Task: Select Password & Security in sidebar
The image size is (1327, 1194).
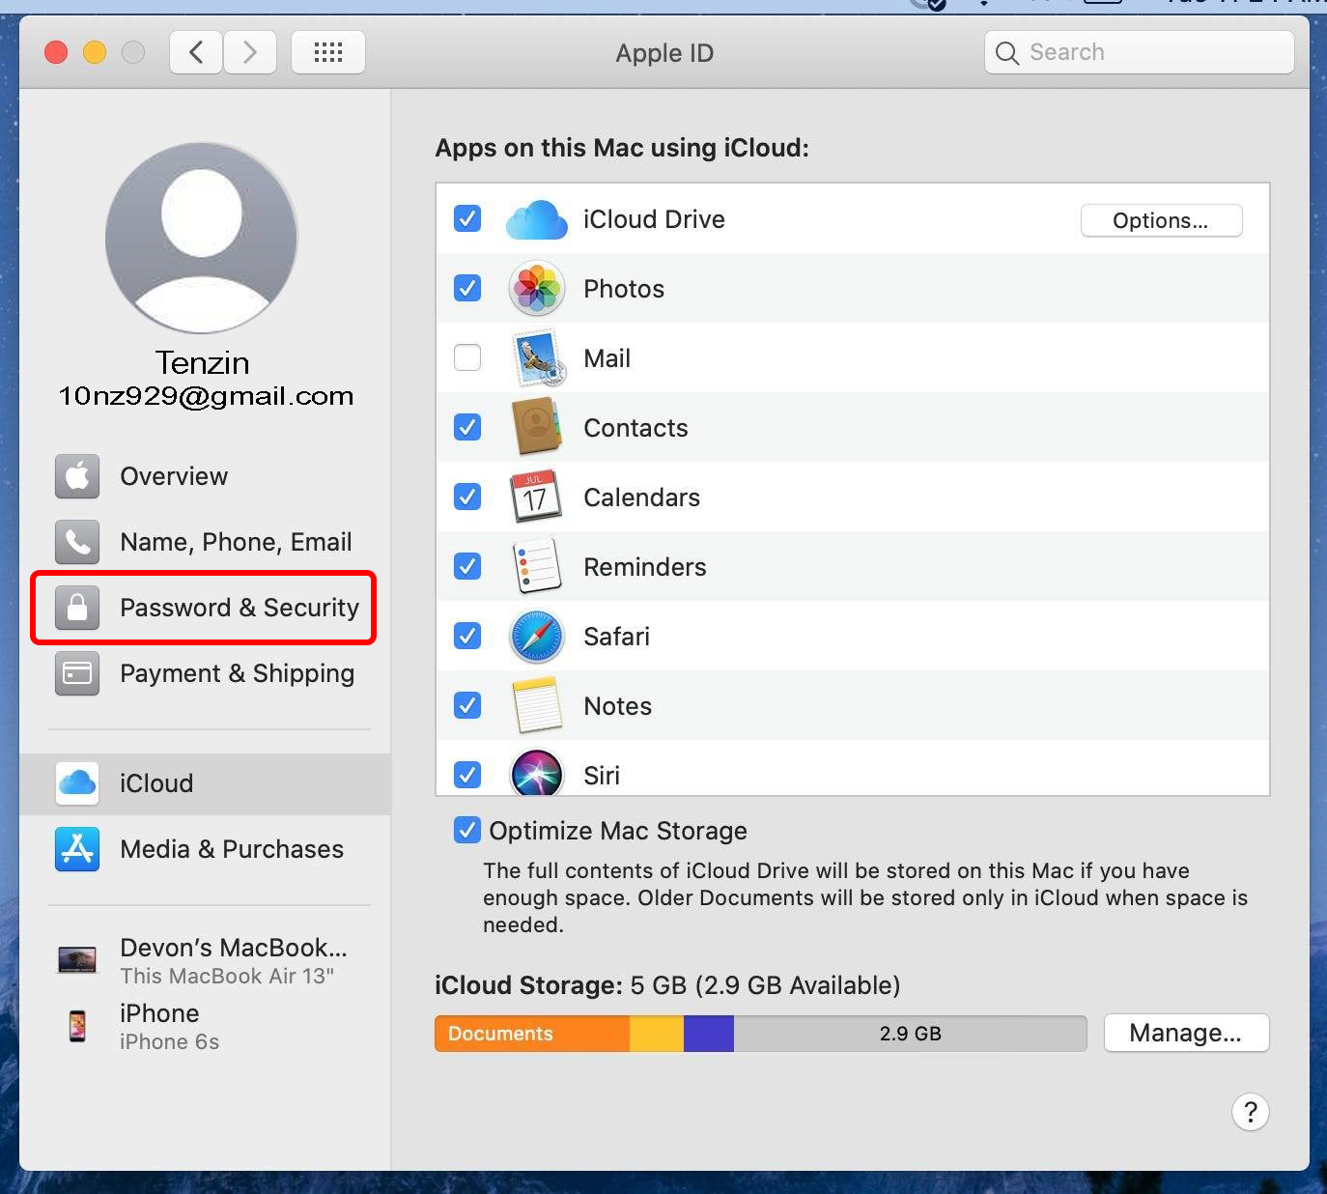Action: pos(205,608)
